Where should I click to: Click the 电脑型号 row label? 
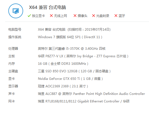[x=15, y=30]
